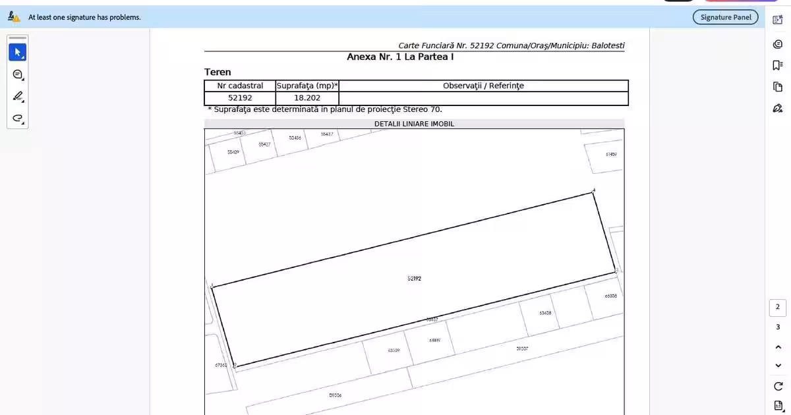791x415 pixels.
Task: Go to previous page with up chevron
Action: click(778, 347)
